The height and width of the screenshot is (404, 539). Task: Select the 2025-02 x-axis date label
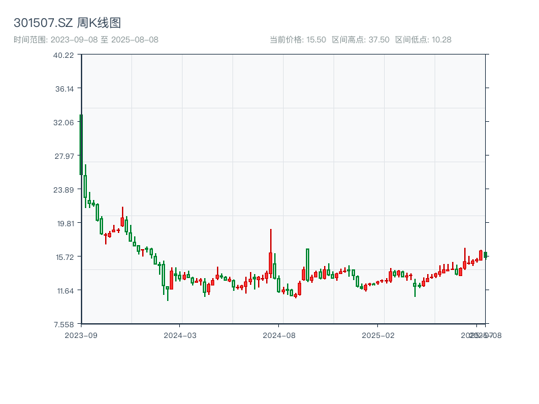coord(378,335)
